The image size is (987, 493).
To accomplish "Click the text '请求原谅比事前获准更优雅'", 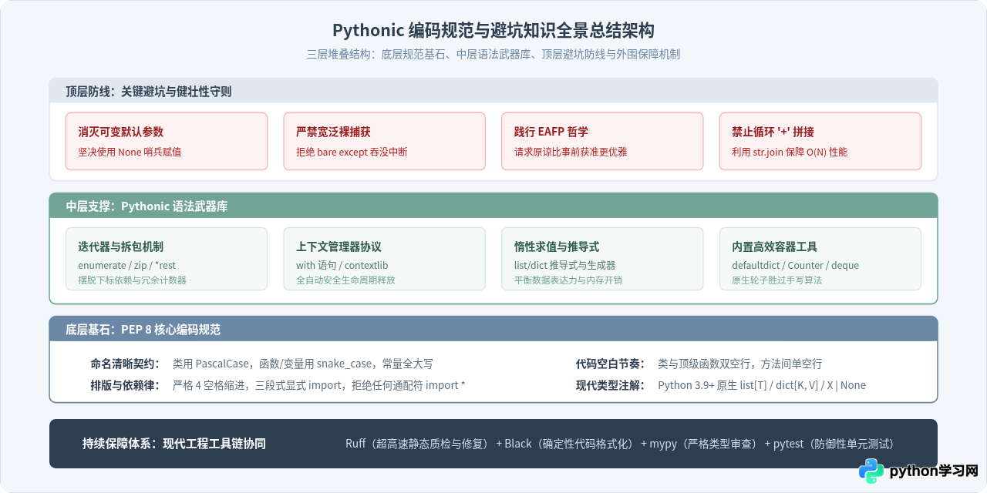I will coord(571,152).
